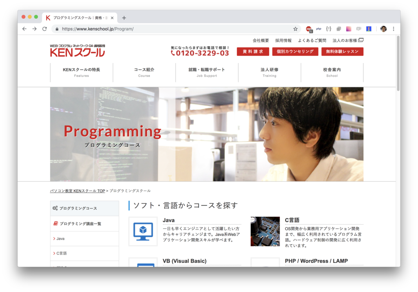418x292 pixels.
Task: Bookmark the page with the star icon
Action: (x=295, y=29)
